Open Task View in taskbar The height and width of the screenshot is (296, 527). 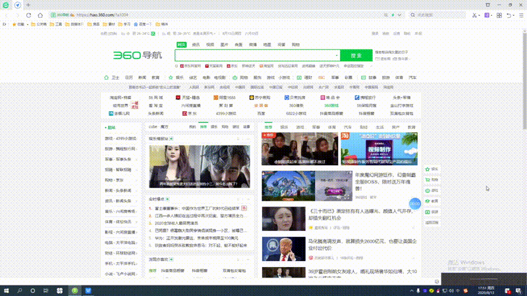[45, 291]
